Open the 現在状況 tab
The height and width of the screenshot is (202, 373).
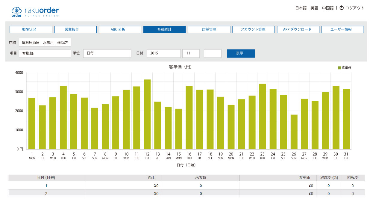coord(31,29)
